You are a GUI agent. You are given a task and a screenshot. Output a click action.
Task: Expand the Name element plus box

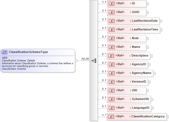pyautogui.click(x=148, y=47)
